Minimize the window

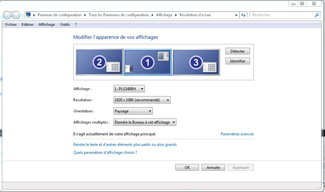(x=293, y=4)
